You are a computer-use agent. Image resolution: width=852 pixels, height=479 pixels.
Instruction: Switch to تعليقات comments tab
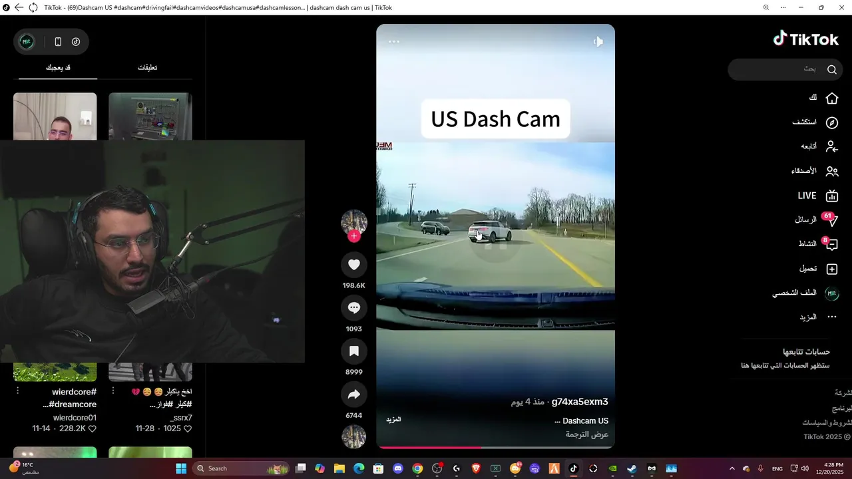tap(147, 68)
